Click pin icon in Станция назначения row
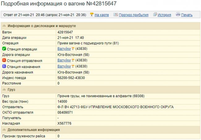The width and height of the screenshot is (201, 140). (x=73, y=66)
